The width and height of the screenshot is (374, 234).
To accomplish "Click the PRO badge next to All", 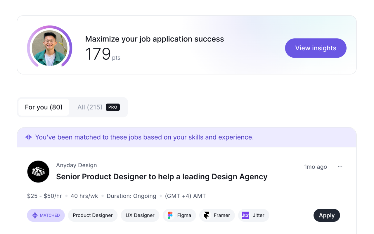I will [x=113, y=107].
